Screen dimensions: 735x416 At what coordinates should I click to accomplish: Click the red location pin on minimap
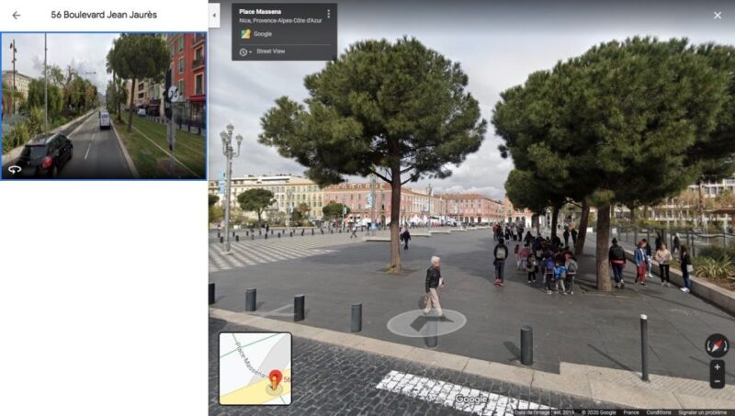pyautogui.click(x=275, y=377)
